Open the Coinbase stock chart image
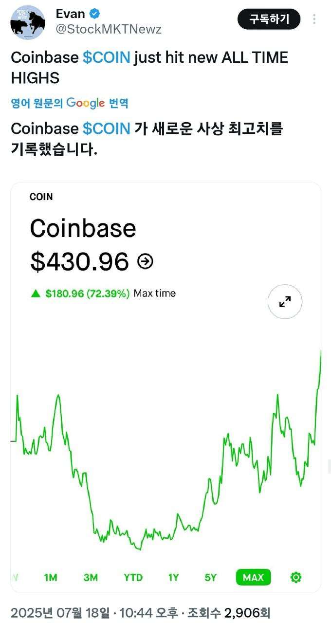The height and width of the screenshot is (623, 331). (166, 387)
